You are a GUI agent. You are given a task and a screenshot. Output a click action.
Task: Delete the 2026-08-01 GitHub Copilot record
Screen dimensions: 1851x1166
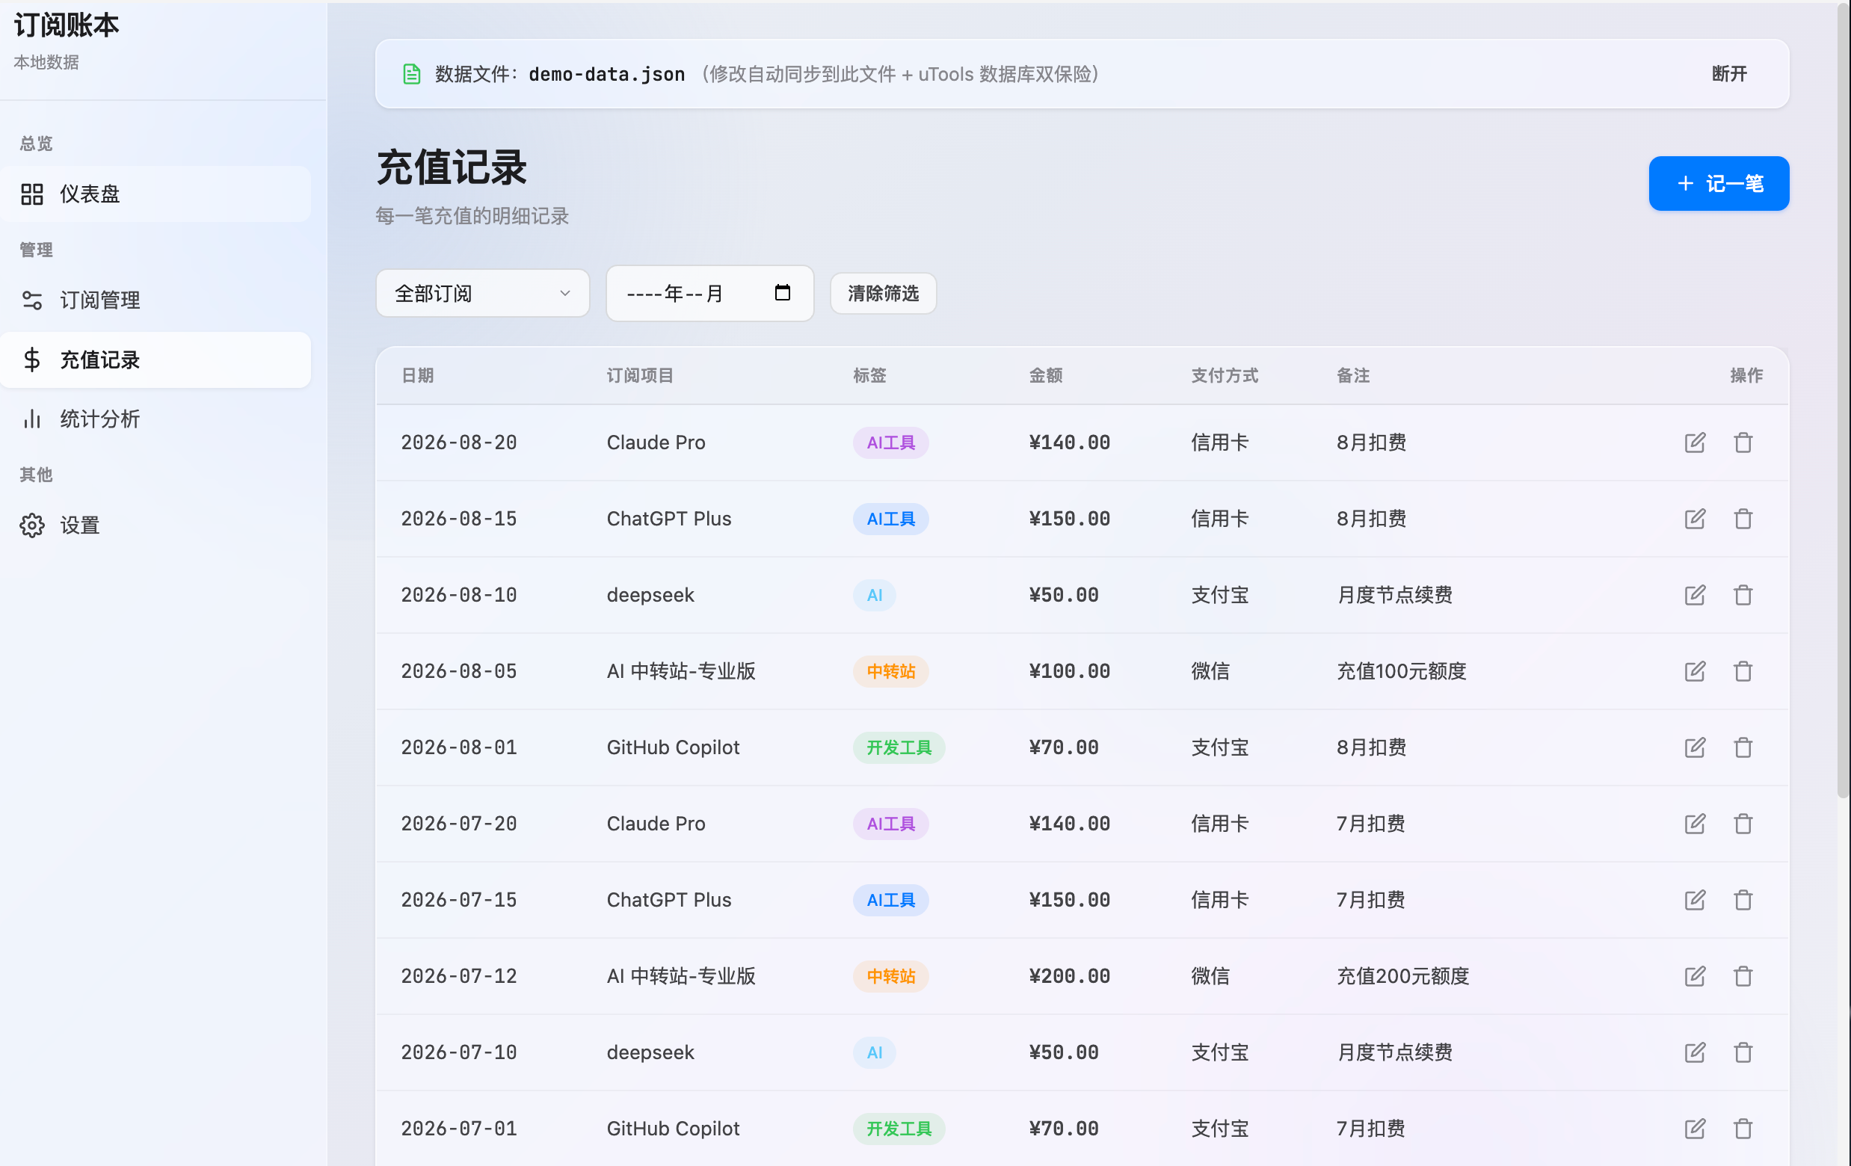click(1743, 747)
